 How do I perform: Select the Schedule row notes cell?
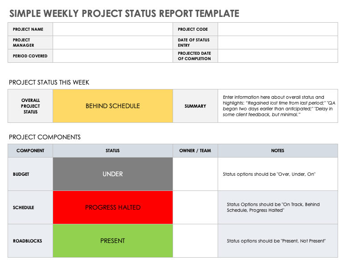[277, 207]
